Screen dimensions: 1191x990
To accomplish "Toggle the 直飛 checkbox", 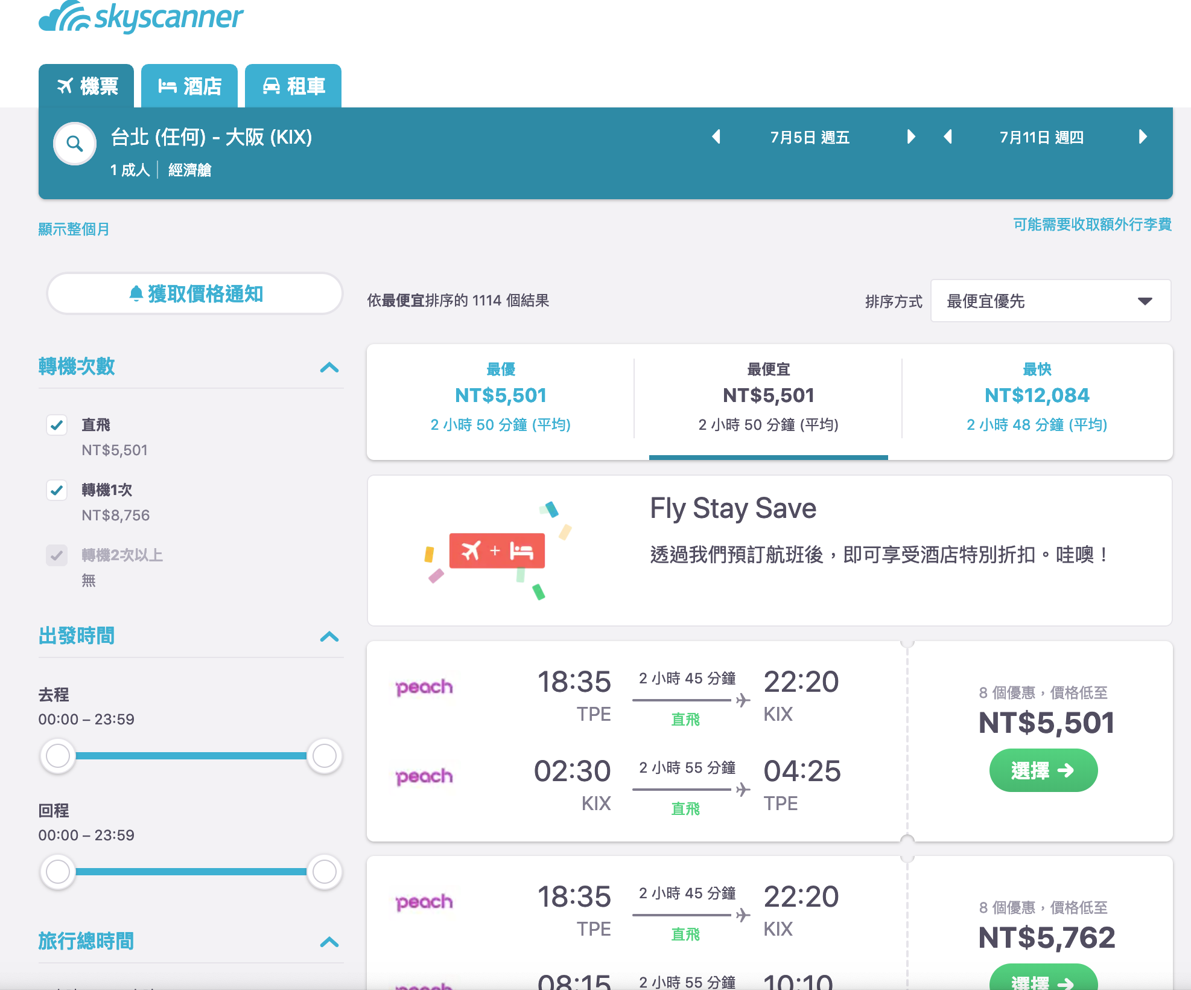I will click(x=57, y=425).
